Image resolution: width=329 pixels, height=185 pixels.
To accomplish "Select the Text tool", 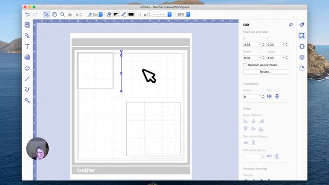I will click(27, 46).
